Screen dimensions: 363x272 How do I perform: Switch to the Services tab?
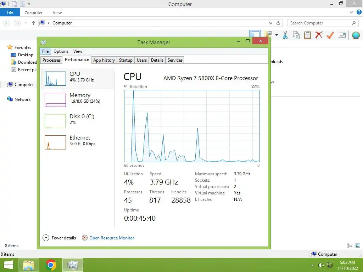(x=175, y=60)
